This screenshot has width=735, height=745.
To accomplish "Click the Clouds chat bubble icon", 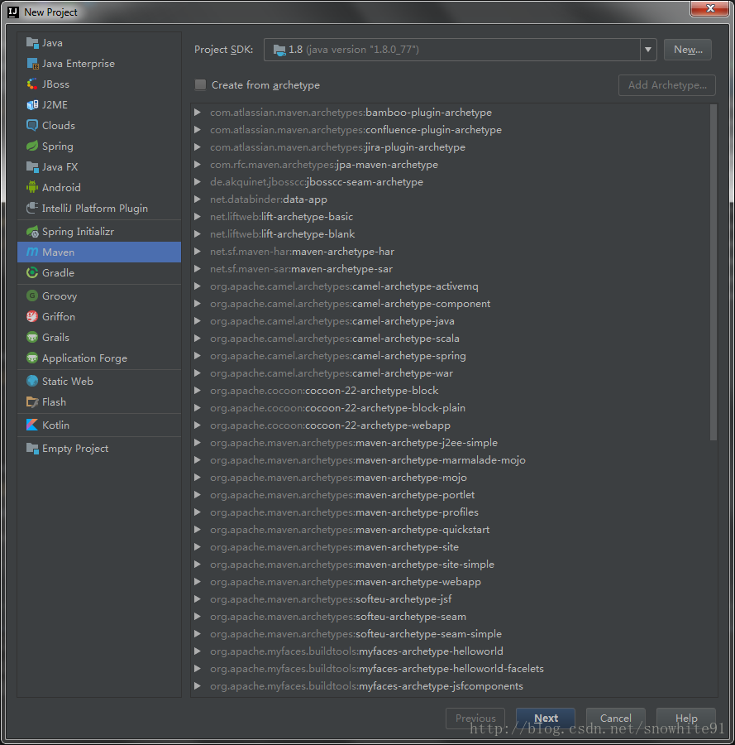I will point(32,126).
